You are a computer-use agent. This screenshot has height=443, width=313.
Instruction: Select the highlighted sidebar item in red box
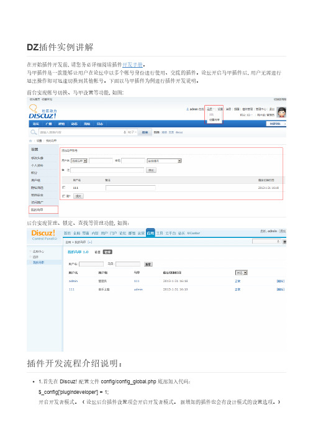coord(43,209)
